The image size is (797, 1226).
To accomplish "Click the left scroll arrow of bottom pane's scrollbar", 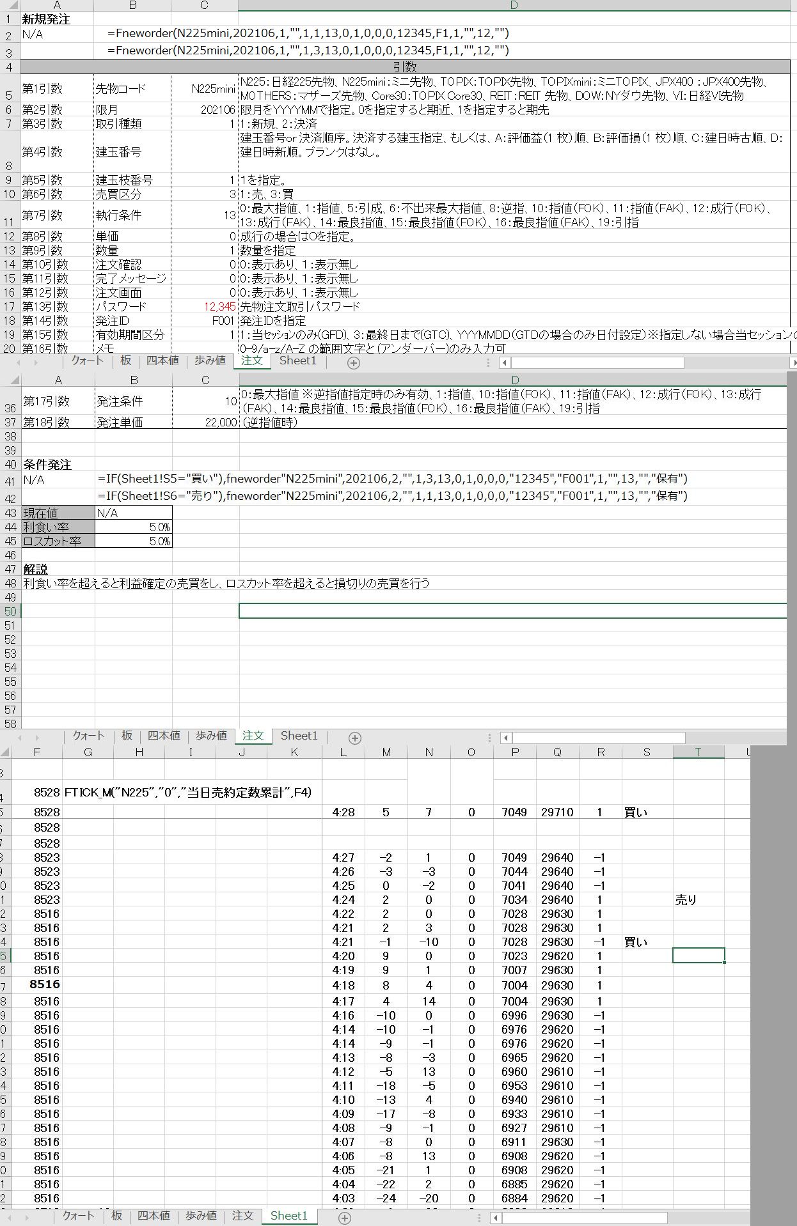I will point(495,1218).
